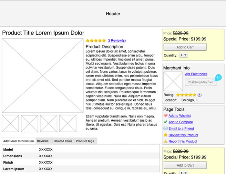Click the top struck-through $229.99 price
Screen dimensions: 226x174
pos(180,33)
